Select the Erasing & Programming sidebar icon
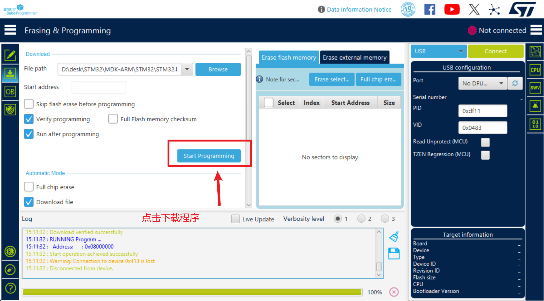The width and height of the screenshot is (544, 301). pos(10,73)
